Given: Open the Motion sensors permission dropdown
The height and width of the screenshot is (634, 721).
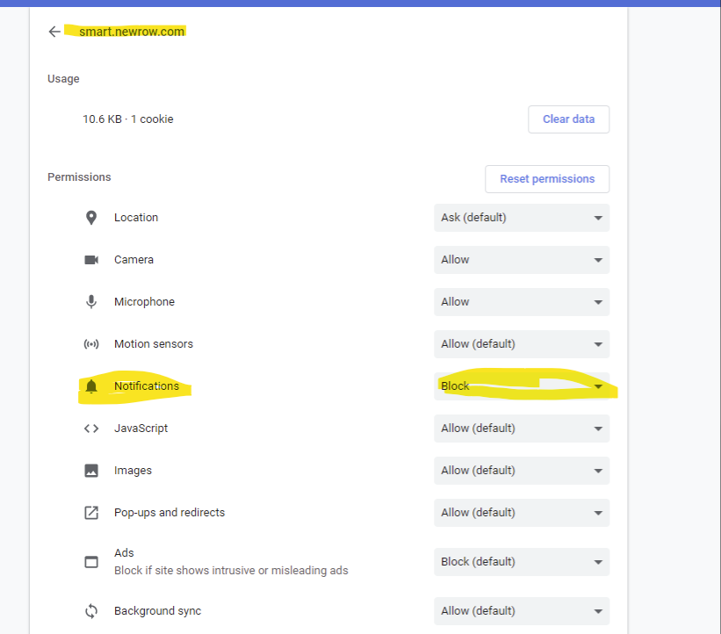Looking at the screenshot, I should click(522, 344).
